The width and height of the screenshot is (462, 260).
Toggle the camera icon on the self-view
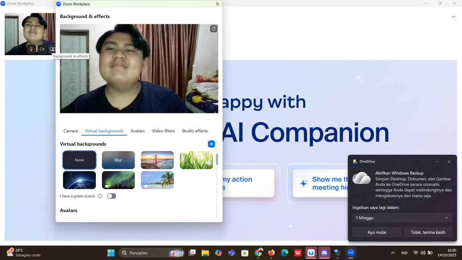tap(42, 49)
